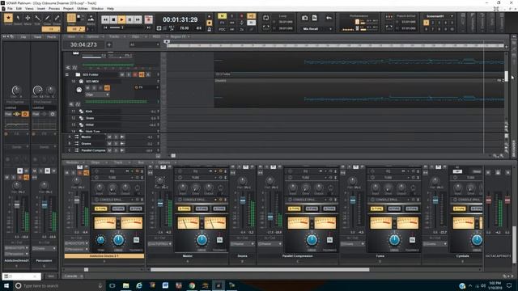
Task: Take a Mix Recall camera snapshot
Action: (305, 18)
